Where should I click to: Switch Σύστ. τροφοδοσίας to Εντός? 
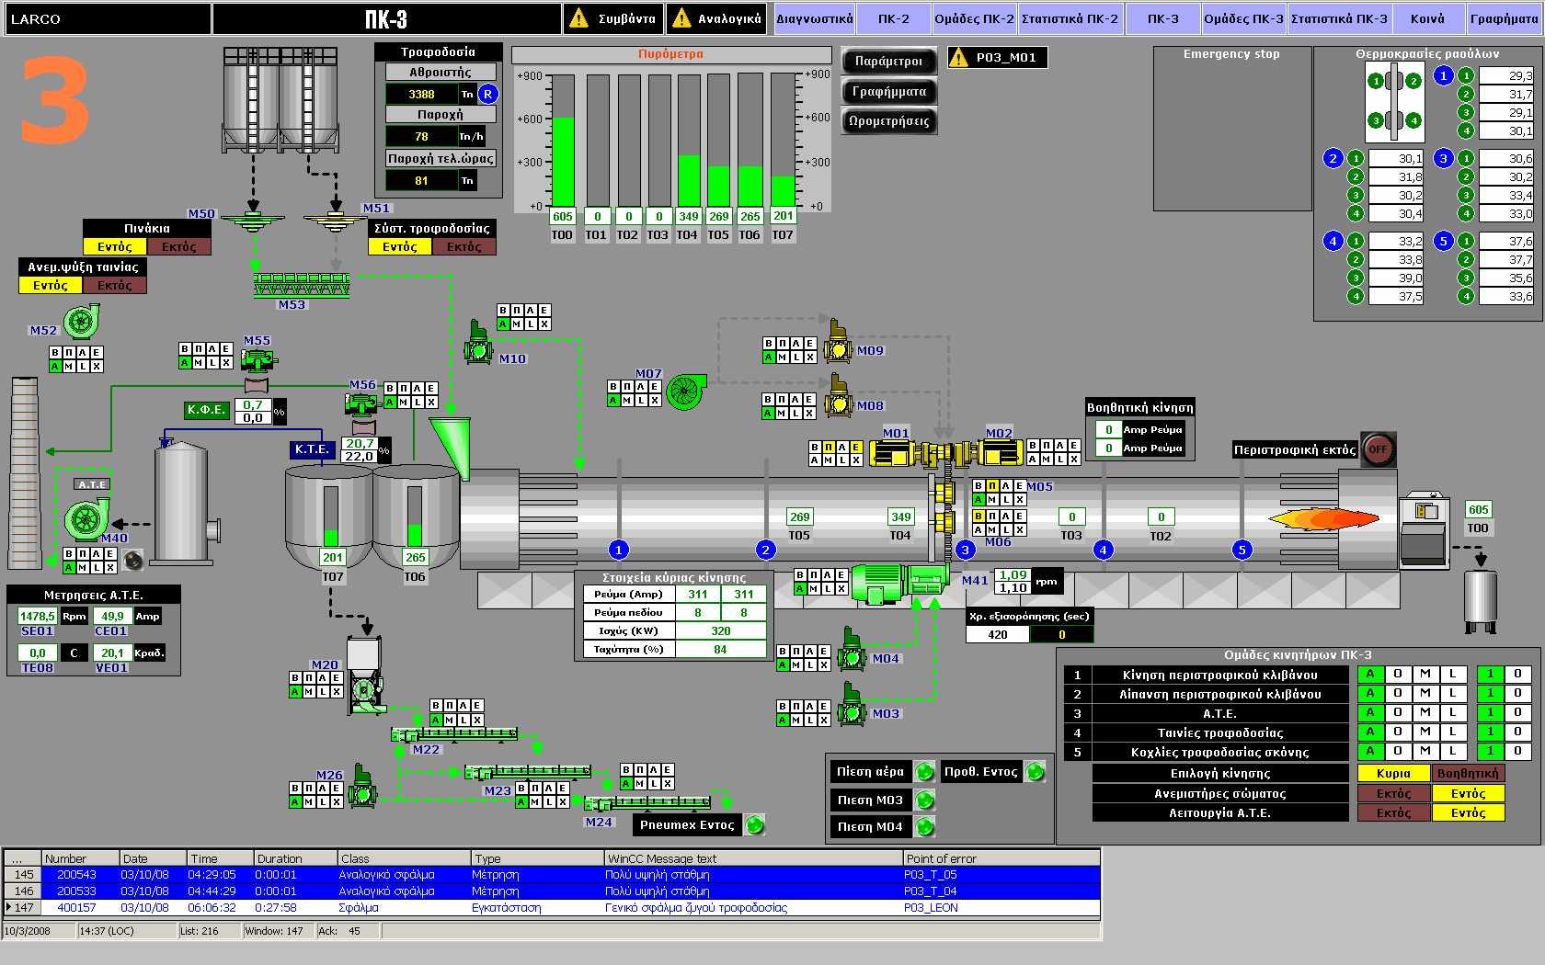pos(400,246)
